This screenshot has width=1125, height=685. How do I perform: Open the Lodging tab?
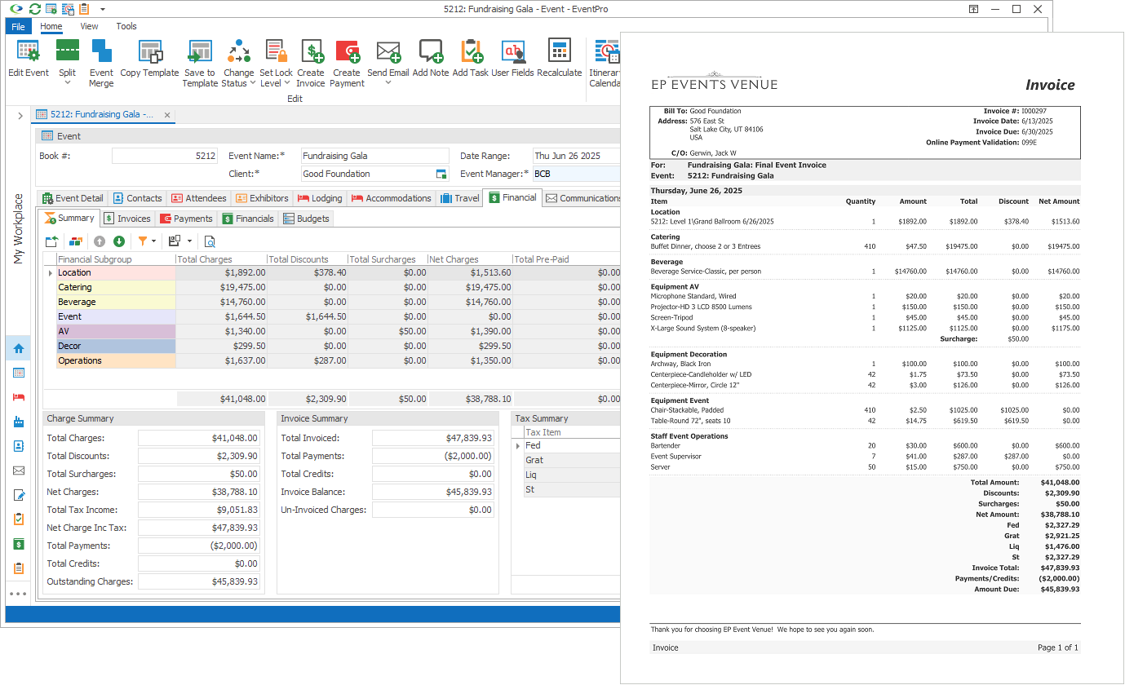tap(320, 198)
